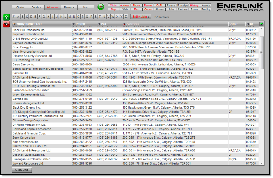Select Zeox Corporation entity name
Screen dimensions: 273x178
(24, 138)
